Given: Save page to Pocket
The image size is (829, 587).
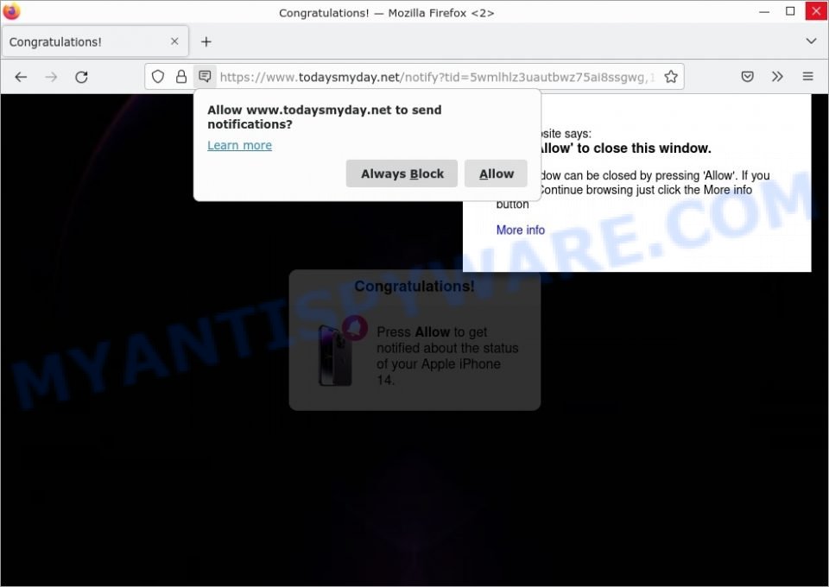Looking at the screenshot, I should [x=747, y=77].
